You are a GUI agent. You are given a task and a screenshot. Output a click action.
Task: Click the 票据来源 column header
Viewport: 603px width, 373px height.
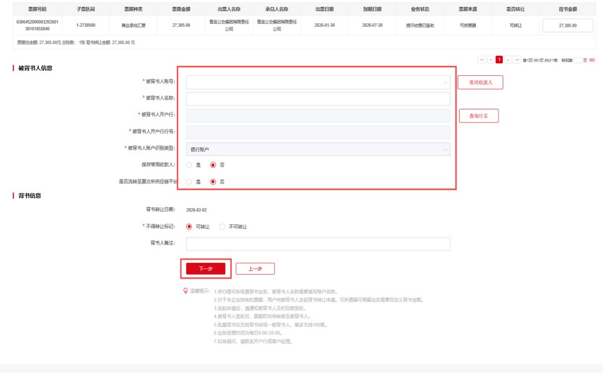468,9
